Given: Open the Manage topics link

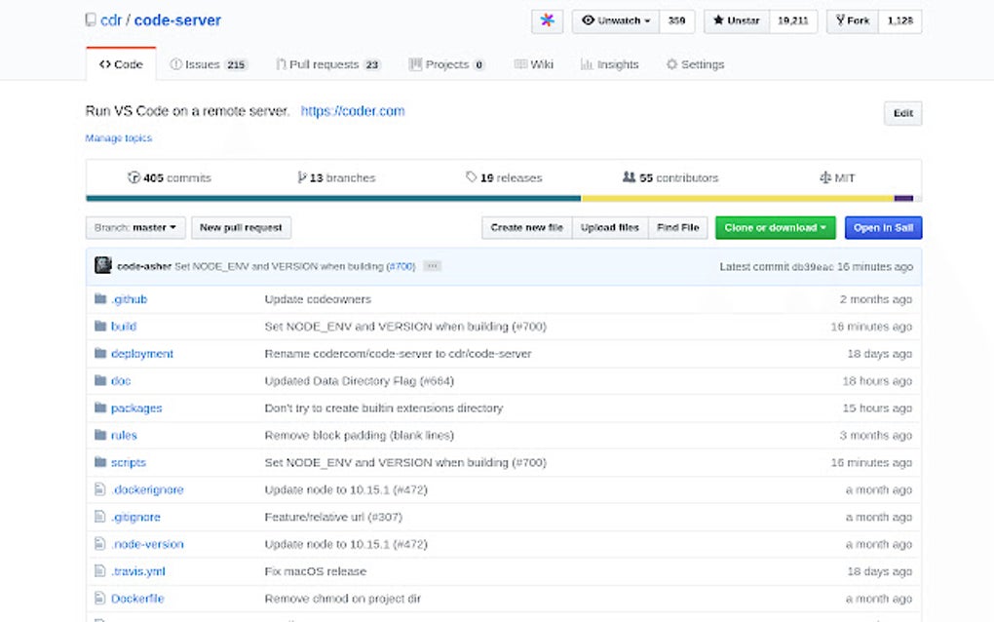Looking at the screenshot, I should (117, 137).
